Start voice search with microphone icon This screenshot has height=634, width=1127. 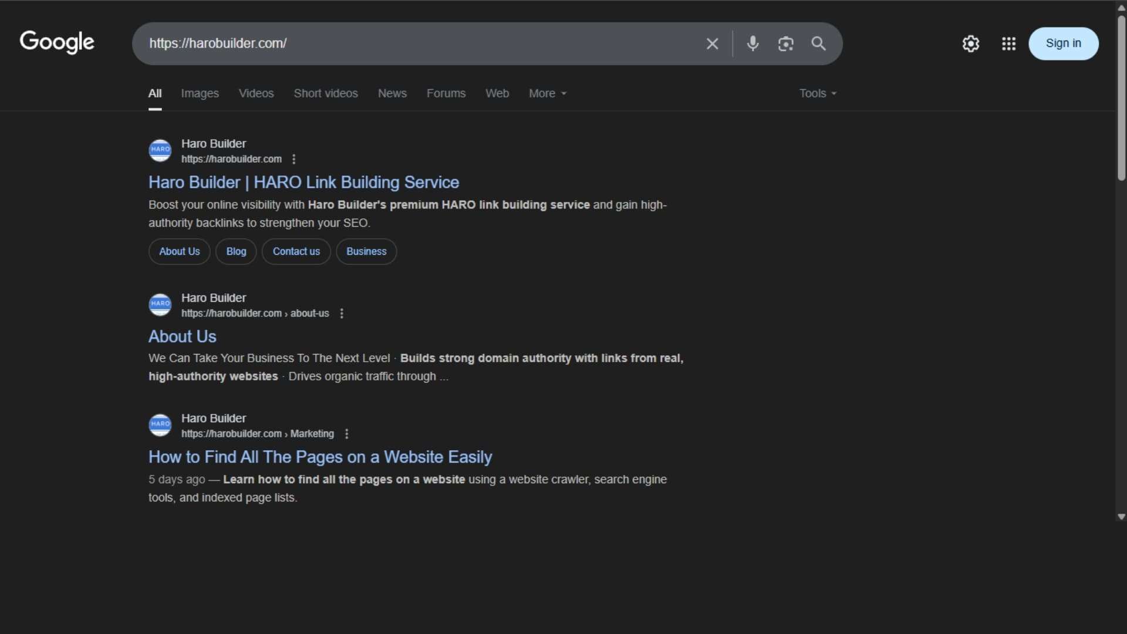pos(753,43)
